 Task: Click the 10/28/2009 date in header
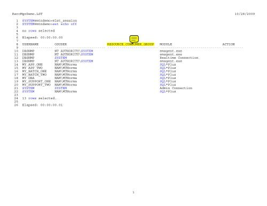pos(245,14)
